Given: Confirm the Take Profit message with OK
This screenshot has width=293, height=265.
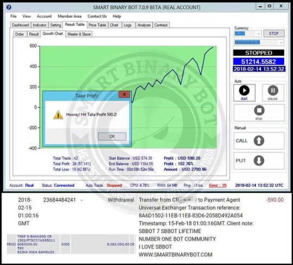Looking at the screenshot, I should tap(112, 136).
